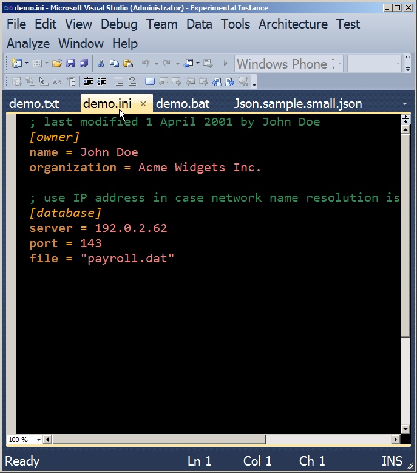Uncomment the selected lines icon
Image resolution: width=417 pixels, height=473 pixels.
[x=132, y=81]
